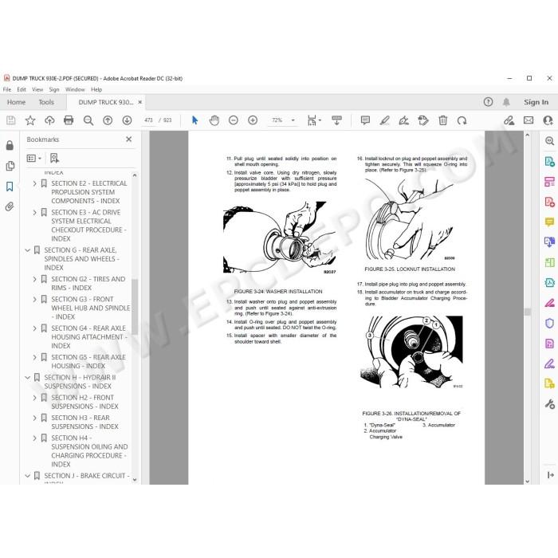Add a sticky note comment
Image resolution: width=558 pixels, height=558 pixels.
point(365,120)
